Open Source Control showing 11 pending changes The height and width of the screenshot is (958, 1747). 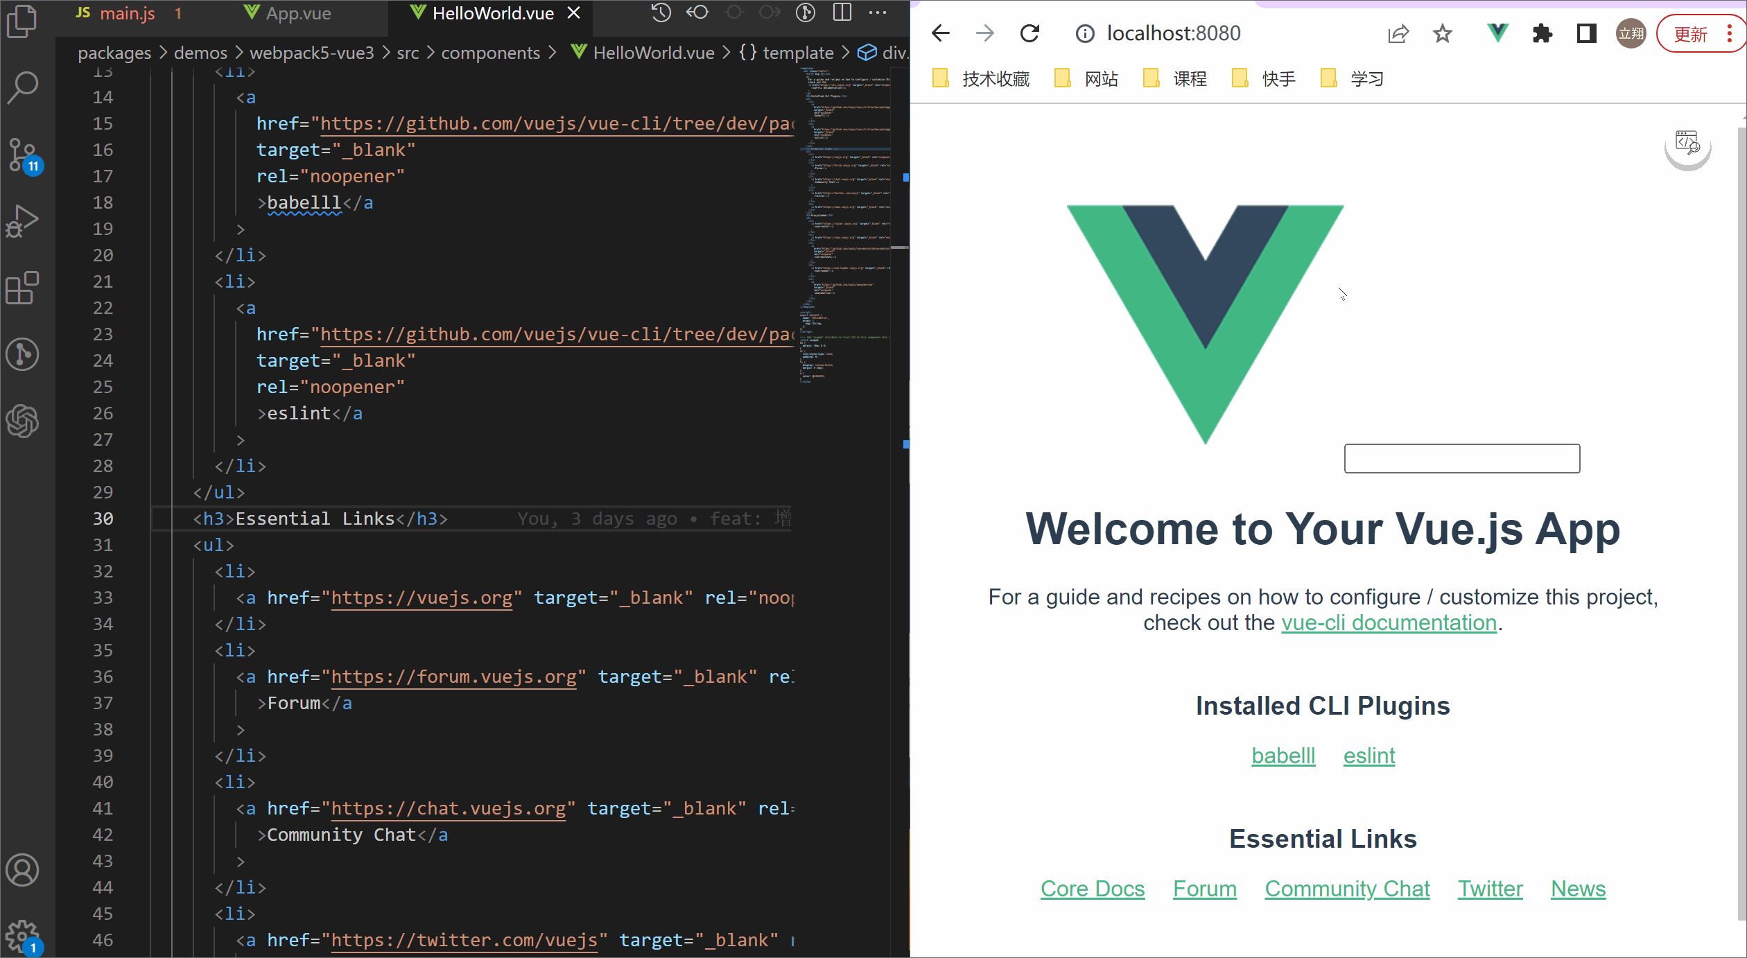tap(23, 154)
